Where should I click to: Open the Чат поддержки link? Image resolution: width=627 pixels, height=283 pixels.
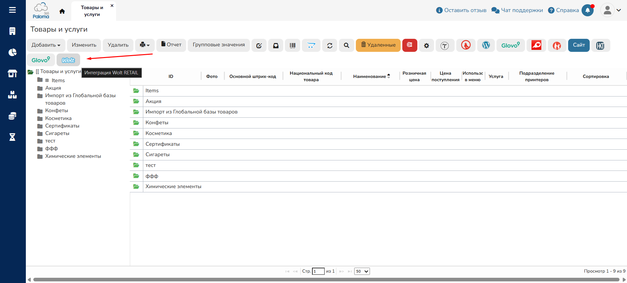517,10
